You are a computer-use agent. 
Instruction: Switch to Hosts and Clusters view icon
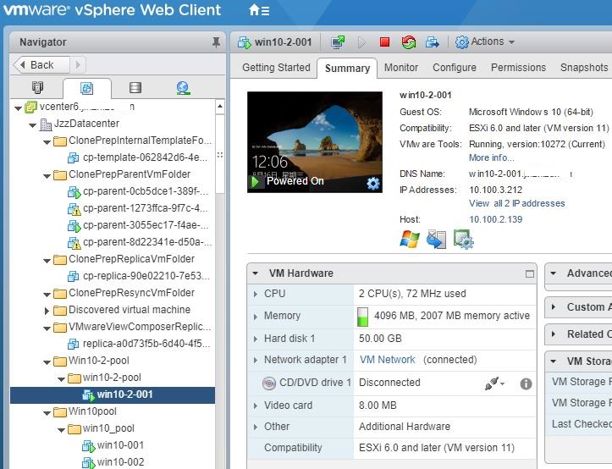(x=37, y=87)
